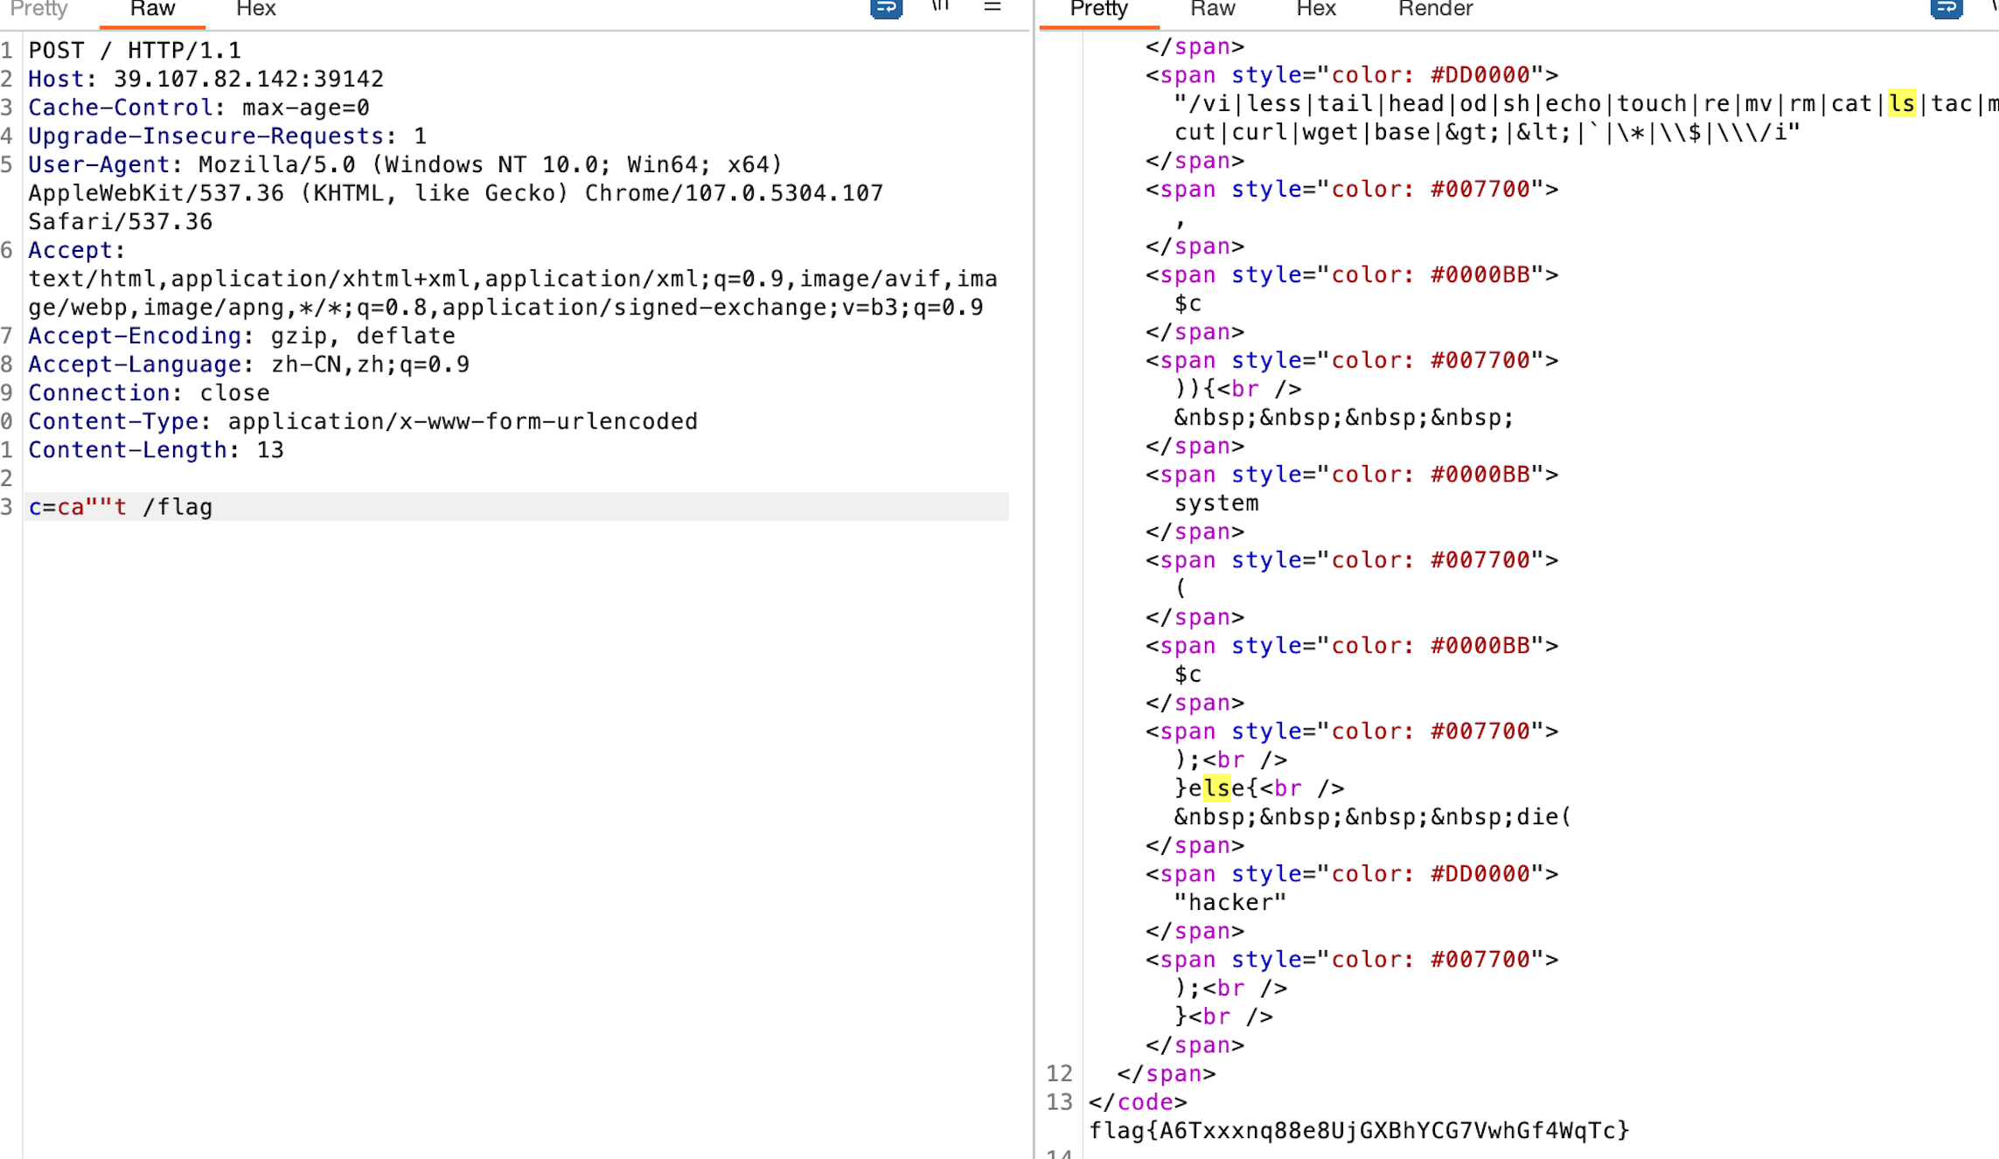Click the Accept-Language header line
The height and width of the screenshot is (1159, 1999).
point(248,364)
